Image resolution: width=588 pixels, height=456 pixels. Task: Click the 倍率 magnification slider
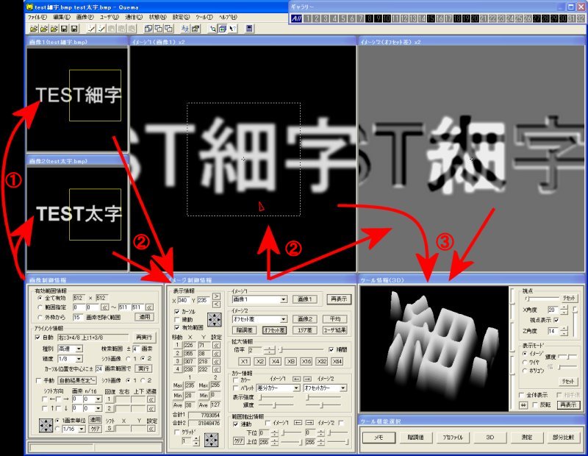click(301, 350)
